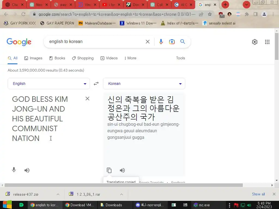The height and width of the screenshot is (209, 279).
Task: Click the address bar URL
Action: (117, 14)
